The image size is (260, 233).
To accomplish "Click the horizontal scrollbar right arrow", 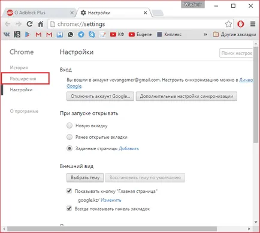I will 249,229.
